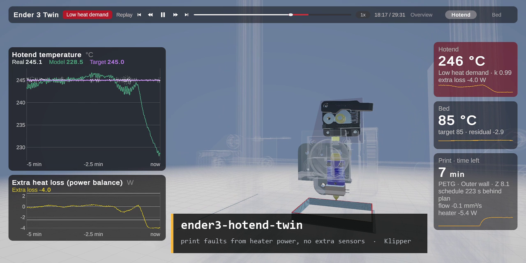This screenshot has width=526, height=263.
Task: Click the ender3-hotend-twin caption title
Action: click(x=242, y=225)
